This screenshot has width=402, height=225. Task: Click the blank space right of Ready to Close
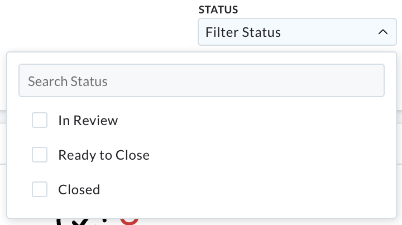pyautogui.click(x=268, y=155)
